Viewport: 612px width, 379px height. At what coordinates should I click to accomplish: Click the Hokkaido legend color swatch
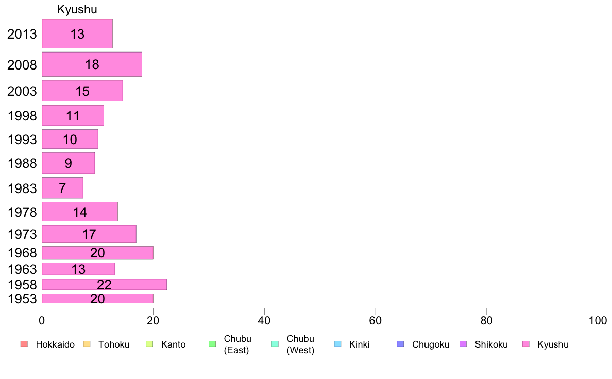pyautogui.click(x=24, y=344)
